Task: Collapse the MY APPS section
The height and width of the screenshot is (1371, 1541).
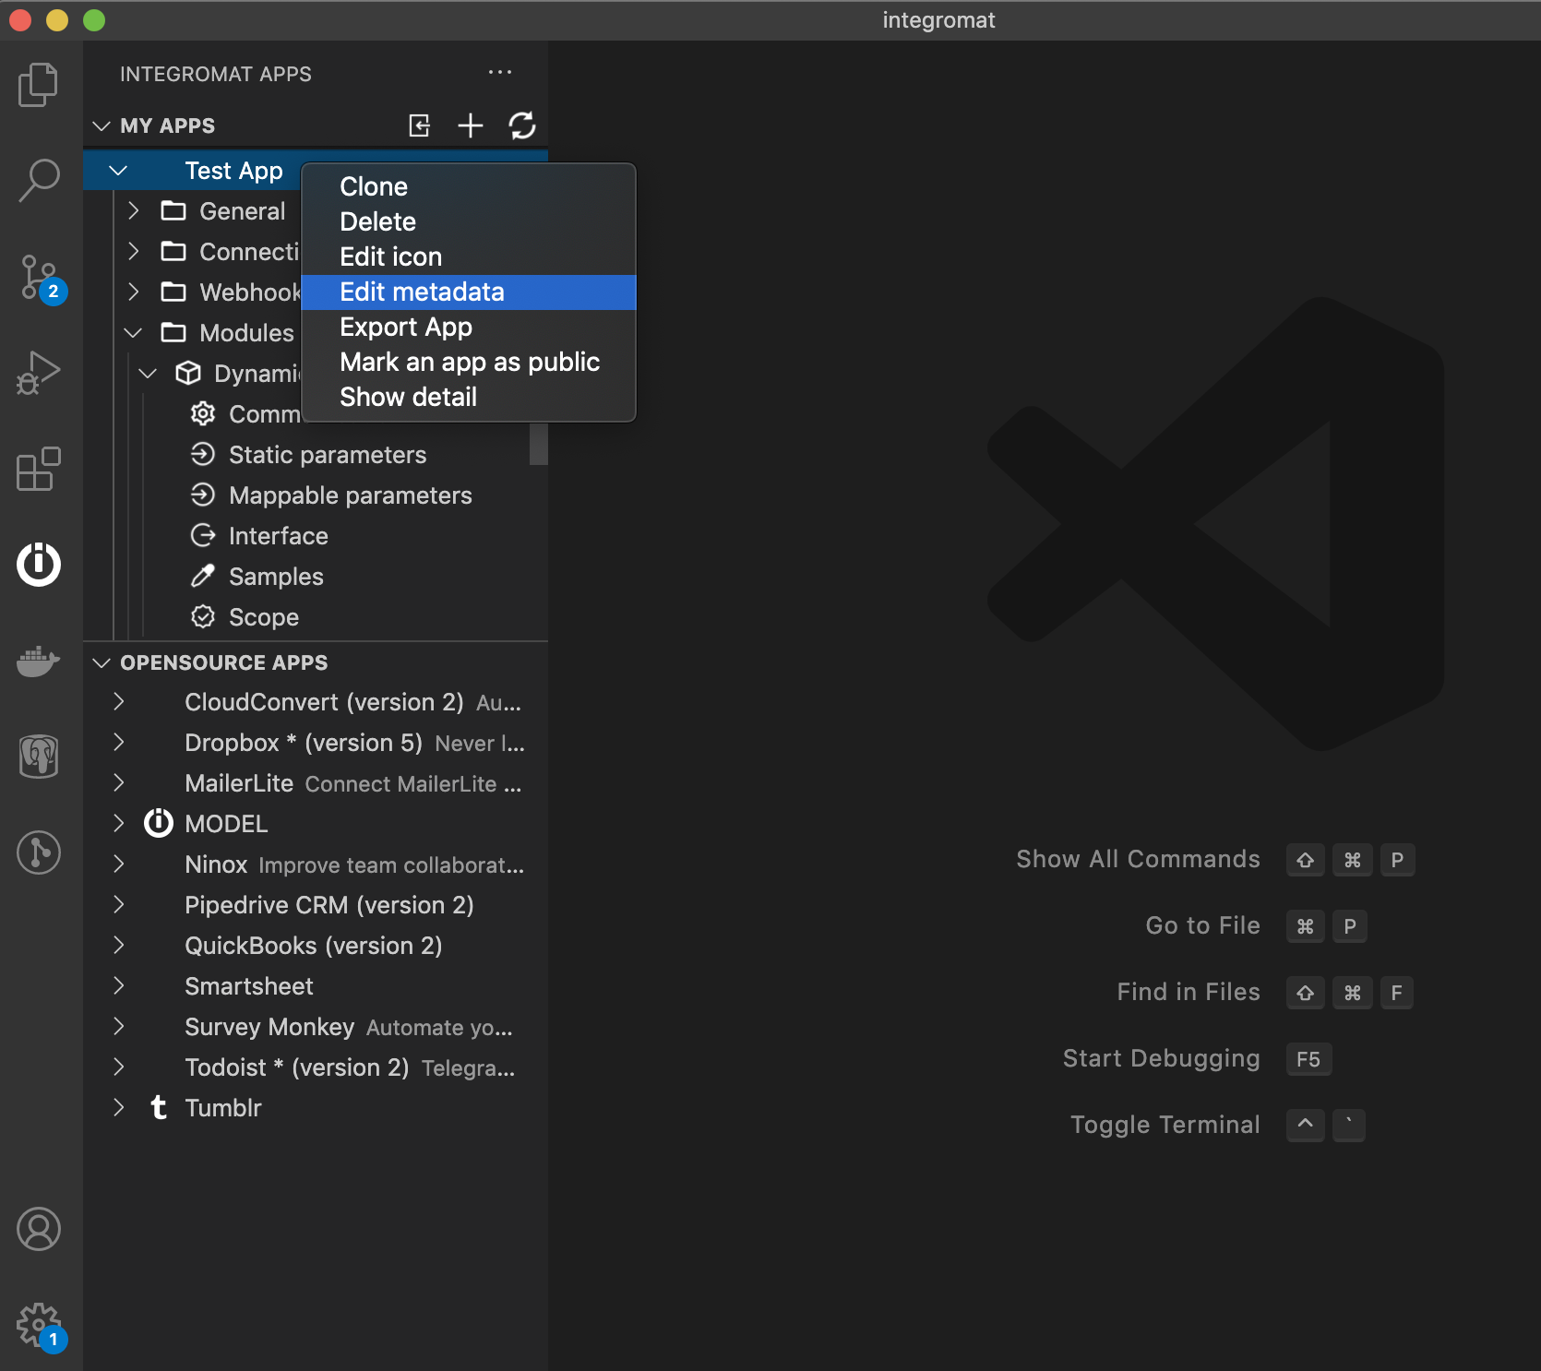Action: 102,125
